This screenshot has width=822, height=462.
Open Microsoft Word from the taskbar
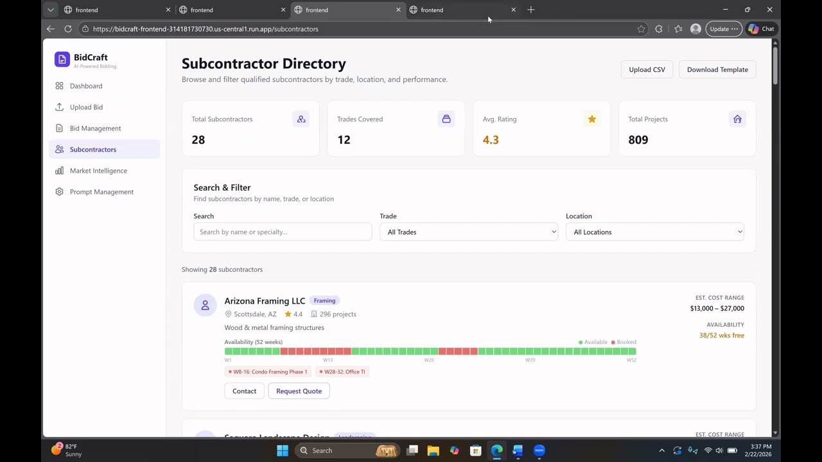518,450
